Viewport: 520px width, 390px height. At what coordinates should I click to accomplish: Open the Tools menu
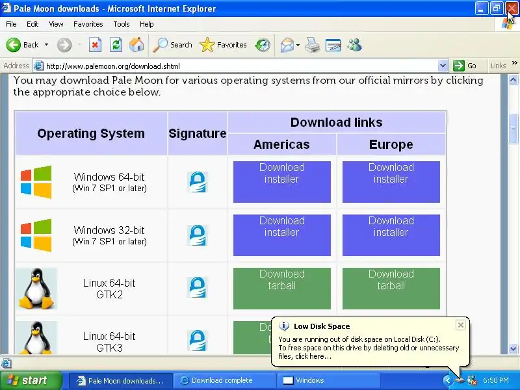[122, 24]
